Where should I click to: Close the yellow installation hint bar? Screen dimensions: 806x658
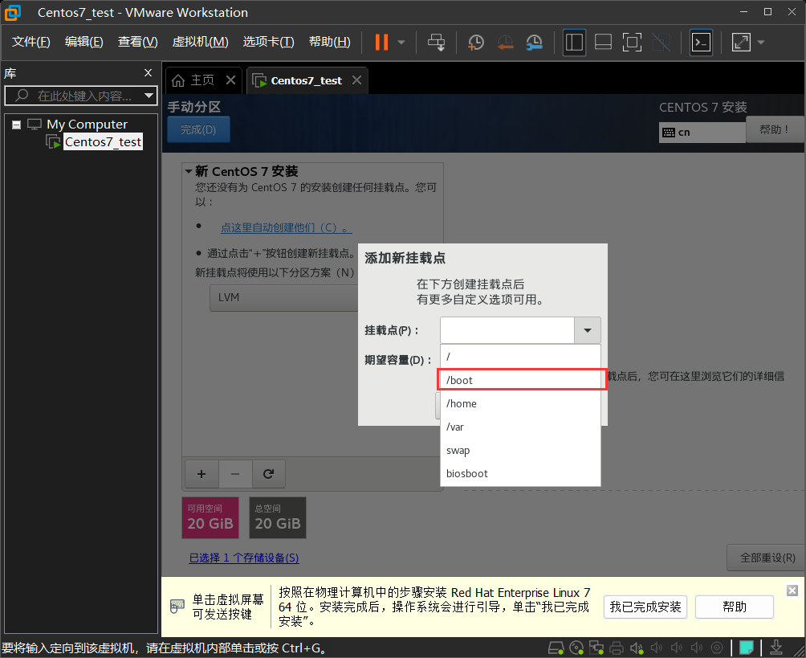[x=792, y=591]
